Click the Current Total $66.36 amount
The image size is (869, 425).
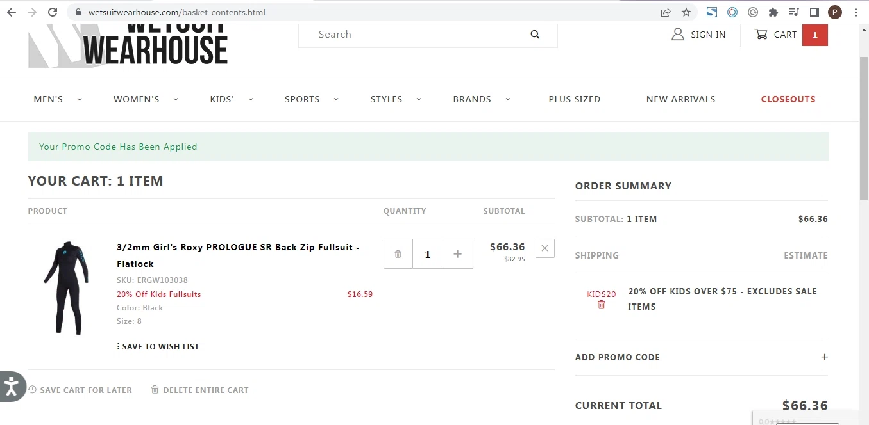point(805,405)
